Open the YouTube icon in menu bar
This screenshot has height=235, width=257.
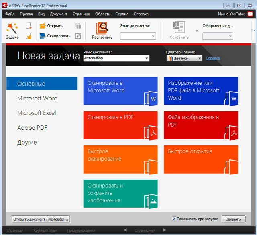pyautogui.click(x=250, y=14)
